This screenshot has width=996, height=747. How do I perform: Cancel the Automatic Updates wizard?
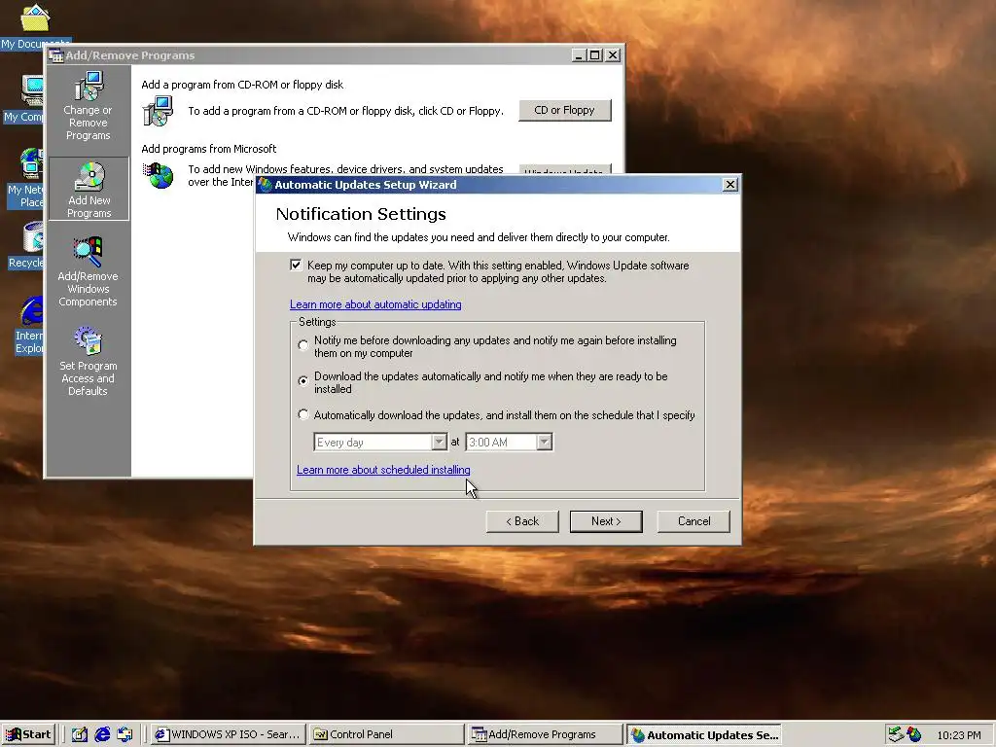694,521
